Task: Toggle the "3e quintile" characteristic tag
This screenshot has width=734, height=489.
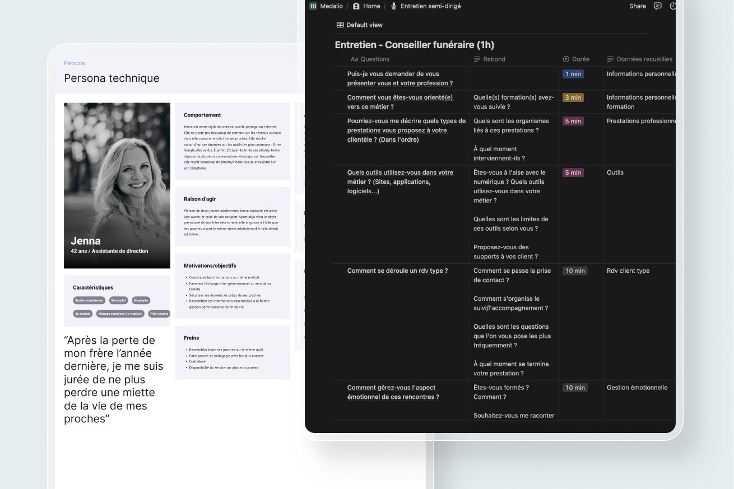Action: click(82, 313)
